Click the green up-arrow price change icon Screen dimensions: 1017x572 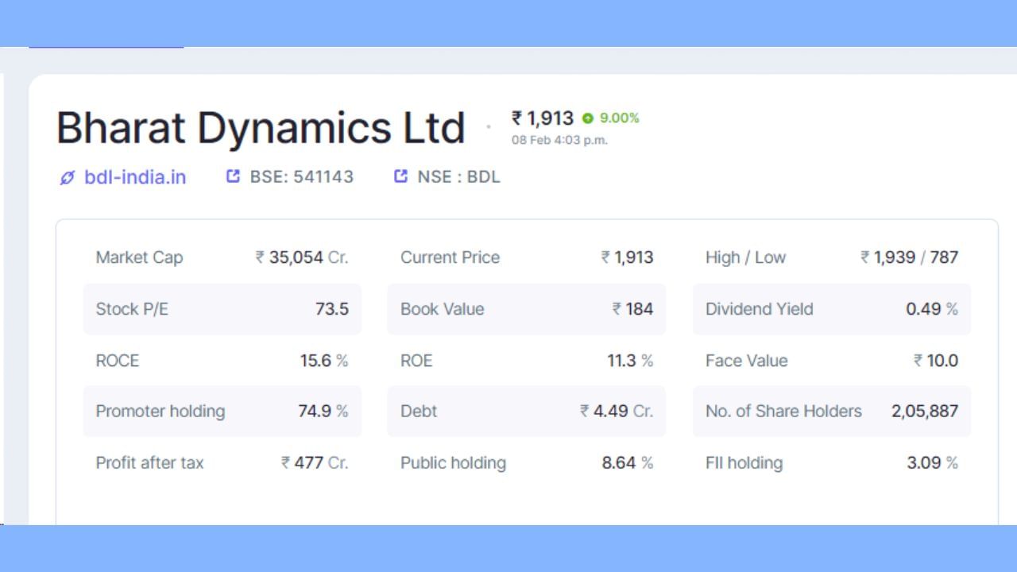tap(587, 118)
